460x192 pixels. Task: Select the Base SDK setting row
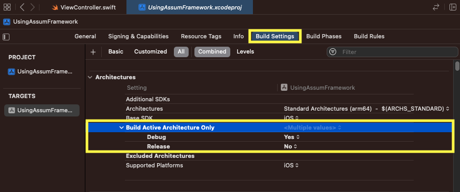[x=269, y=118]
